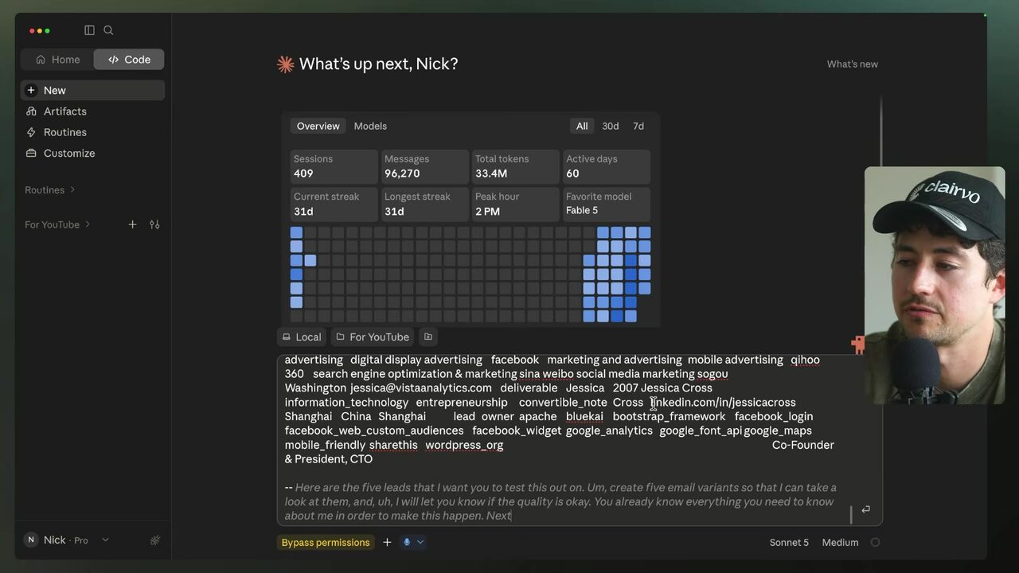Click the orange starburst logo
Screen dimensions: 1019x573
coord(285,64)
